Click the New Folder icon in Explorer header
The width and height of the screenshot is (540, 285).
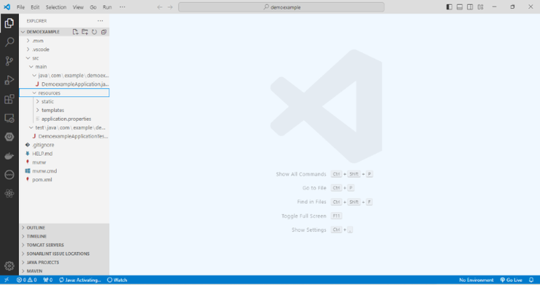(84, 32)
